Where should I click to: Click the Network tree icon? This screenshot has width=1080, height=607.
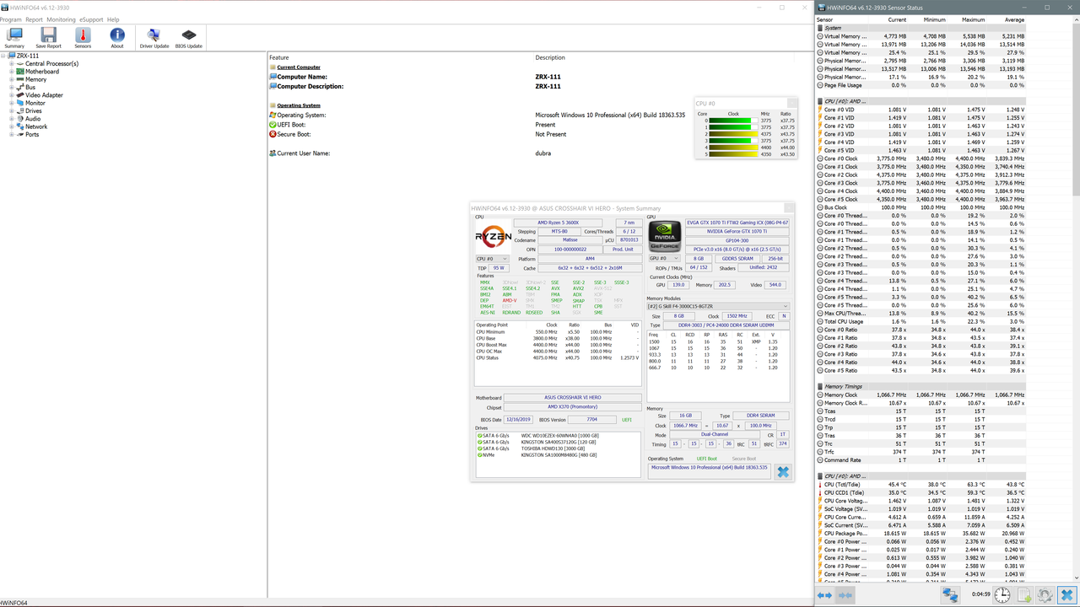pyautogui.click(x=20, y=126)
